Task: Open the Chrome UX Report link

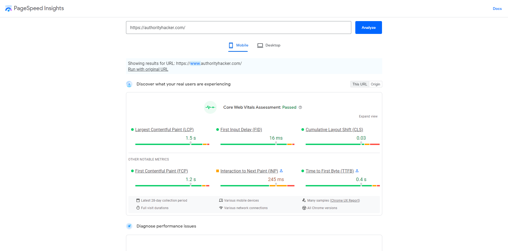Action: (345, 201)
